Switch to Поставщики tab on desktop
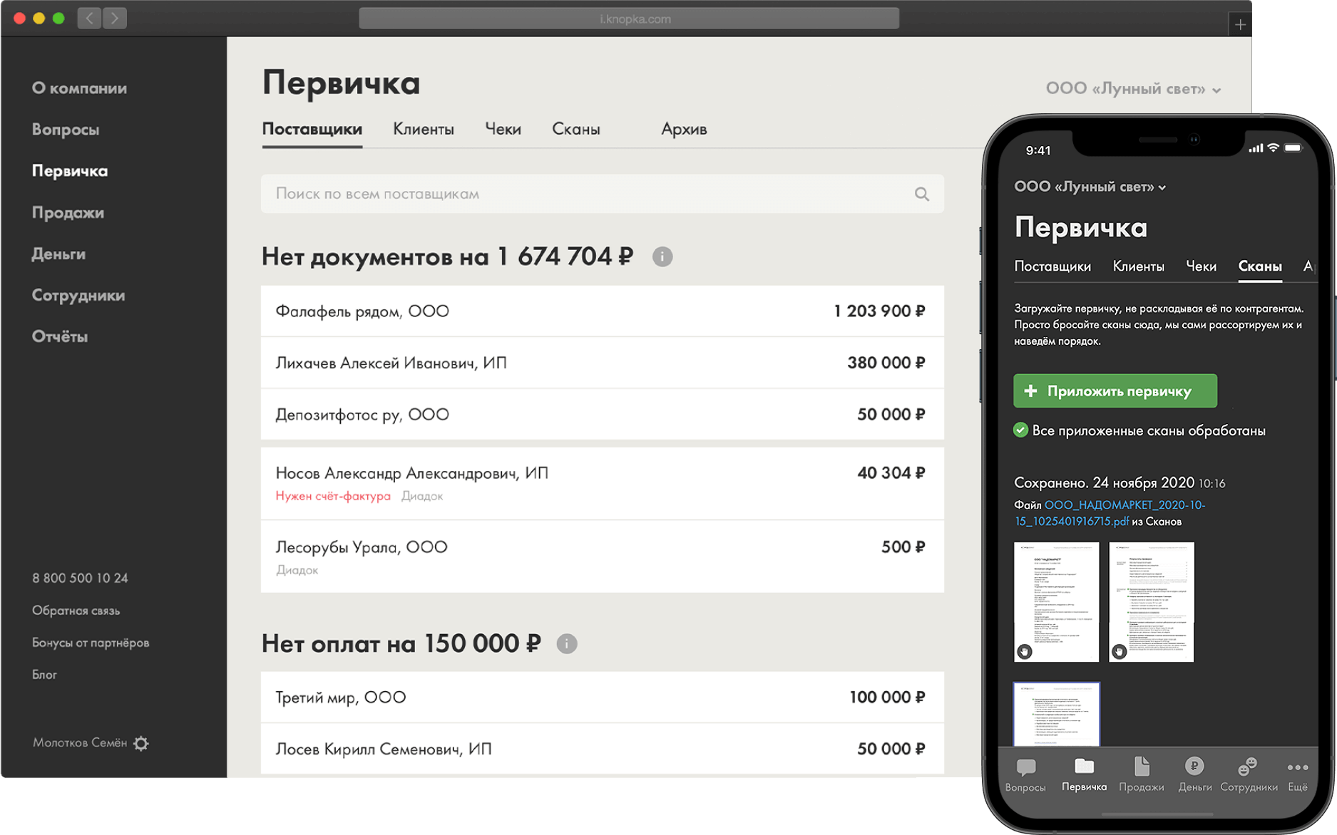Viewport: 1337px width, 835px height. (x=312, y=129)
